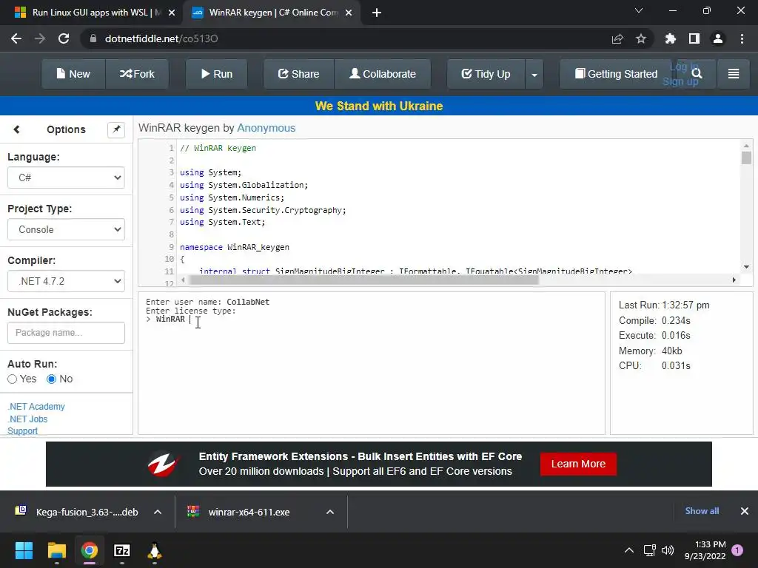Viewport: 758px width, 568px height.
Task: View site info via the lock icon
Action: pyautogui.click(x=93, y=38)
